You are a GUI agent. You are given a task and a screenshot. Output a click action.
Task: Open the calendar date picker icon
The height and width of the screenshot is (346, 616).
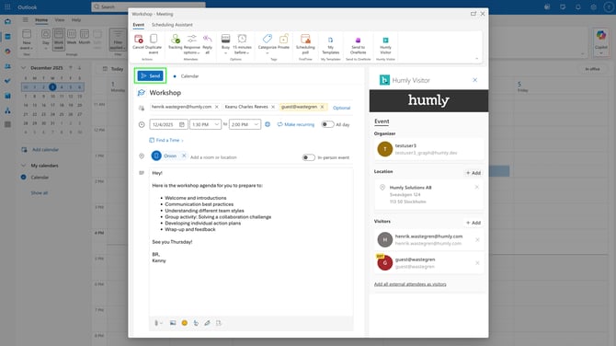182,124
